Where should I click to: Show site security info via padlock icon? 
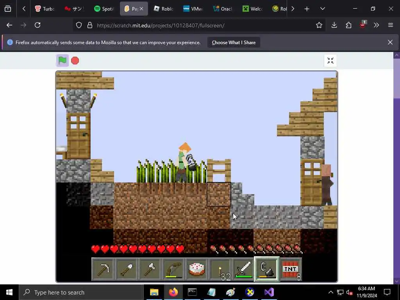coord(90,25)
